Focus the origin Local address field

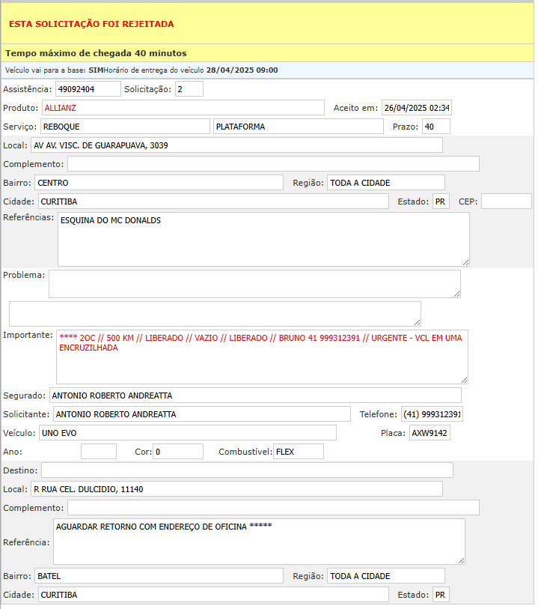tap(236, 145)
